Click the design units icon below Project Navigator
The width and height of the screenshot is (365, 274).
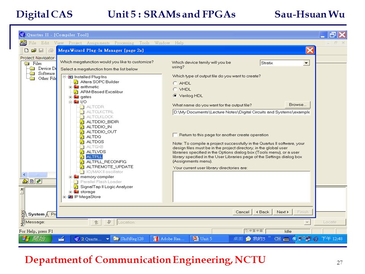38,181
